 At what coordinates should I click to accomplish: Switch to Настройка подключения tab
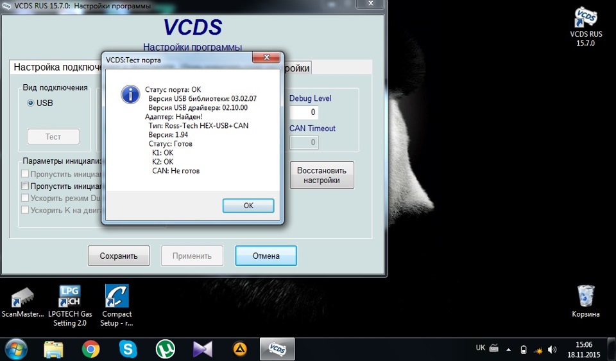pyautogui.click(x=57, y=67)
